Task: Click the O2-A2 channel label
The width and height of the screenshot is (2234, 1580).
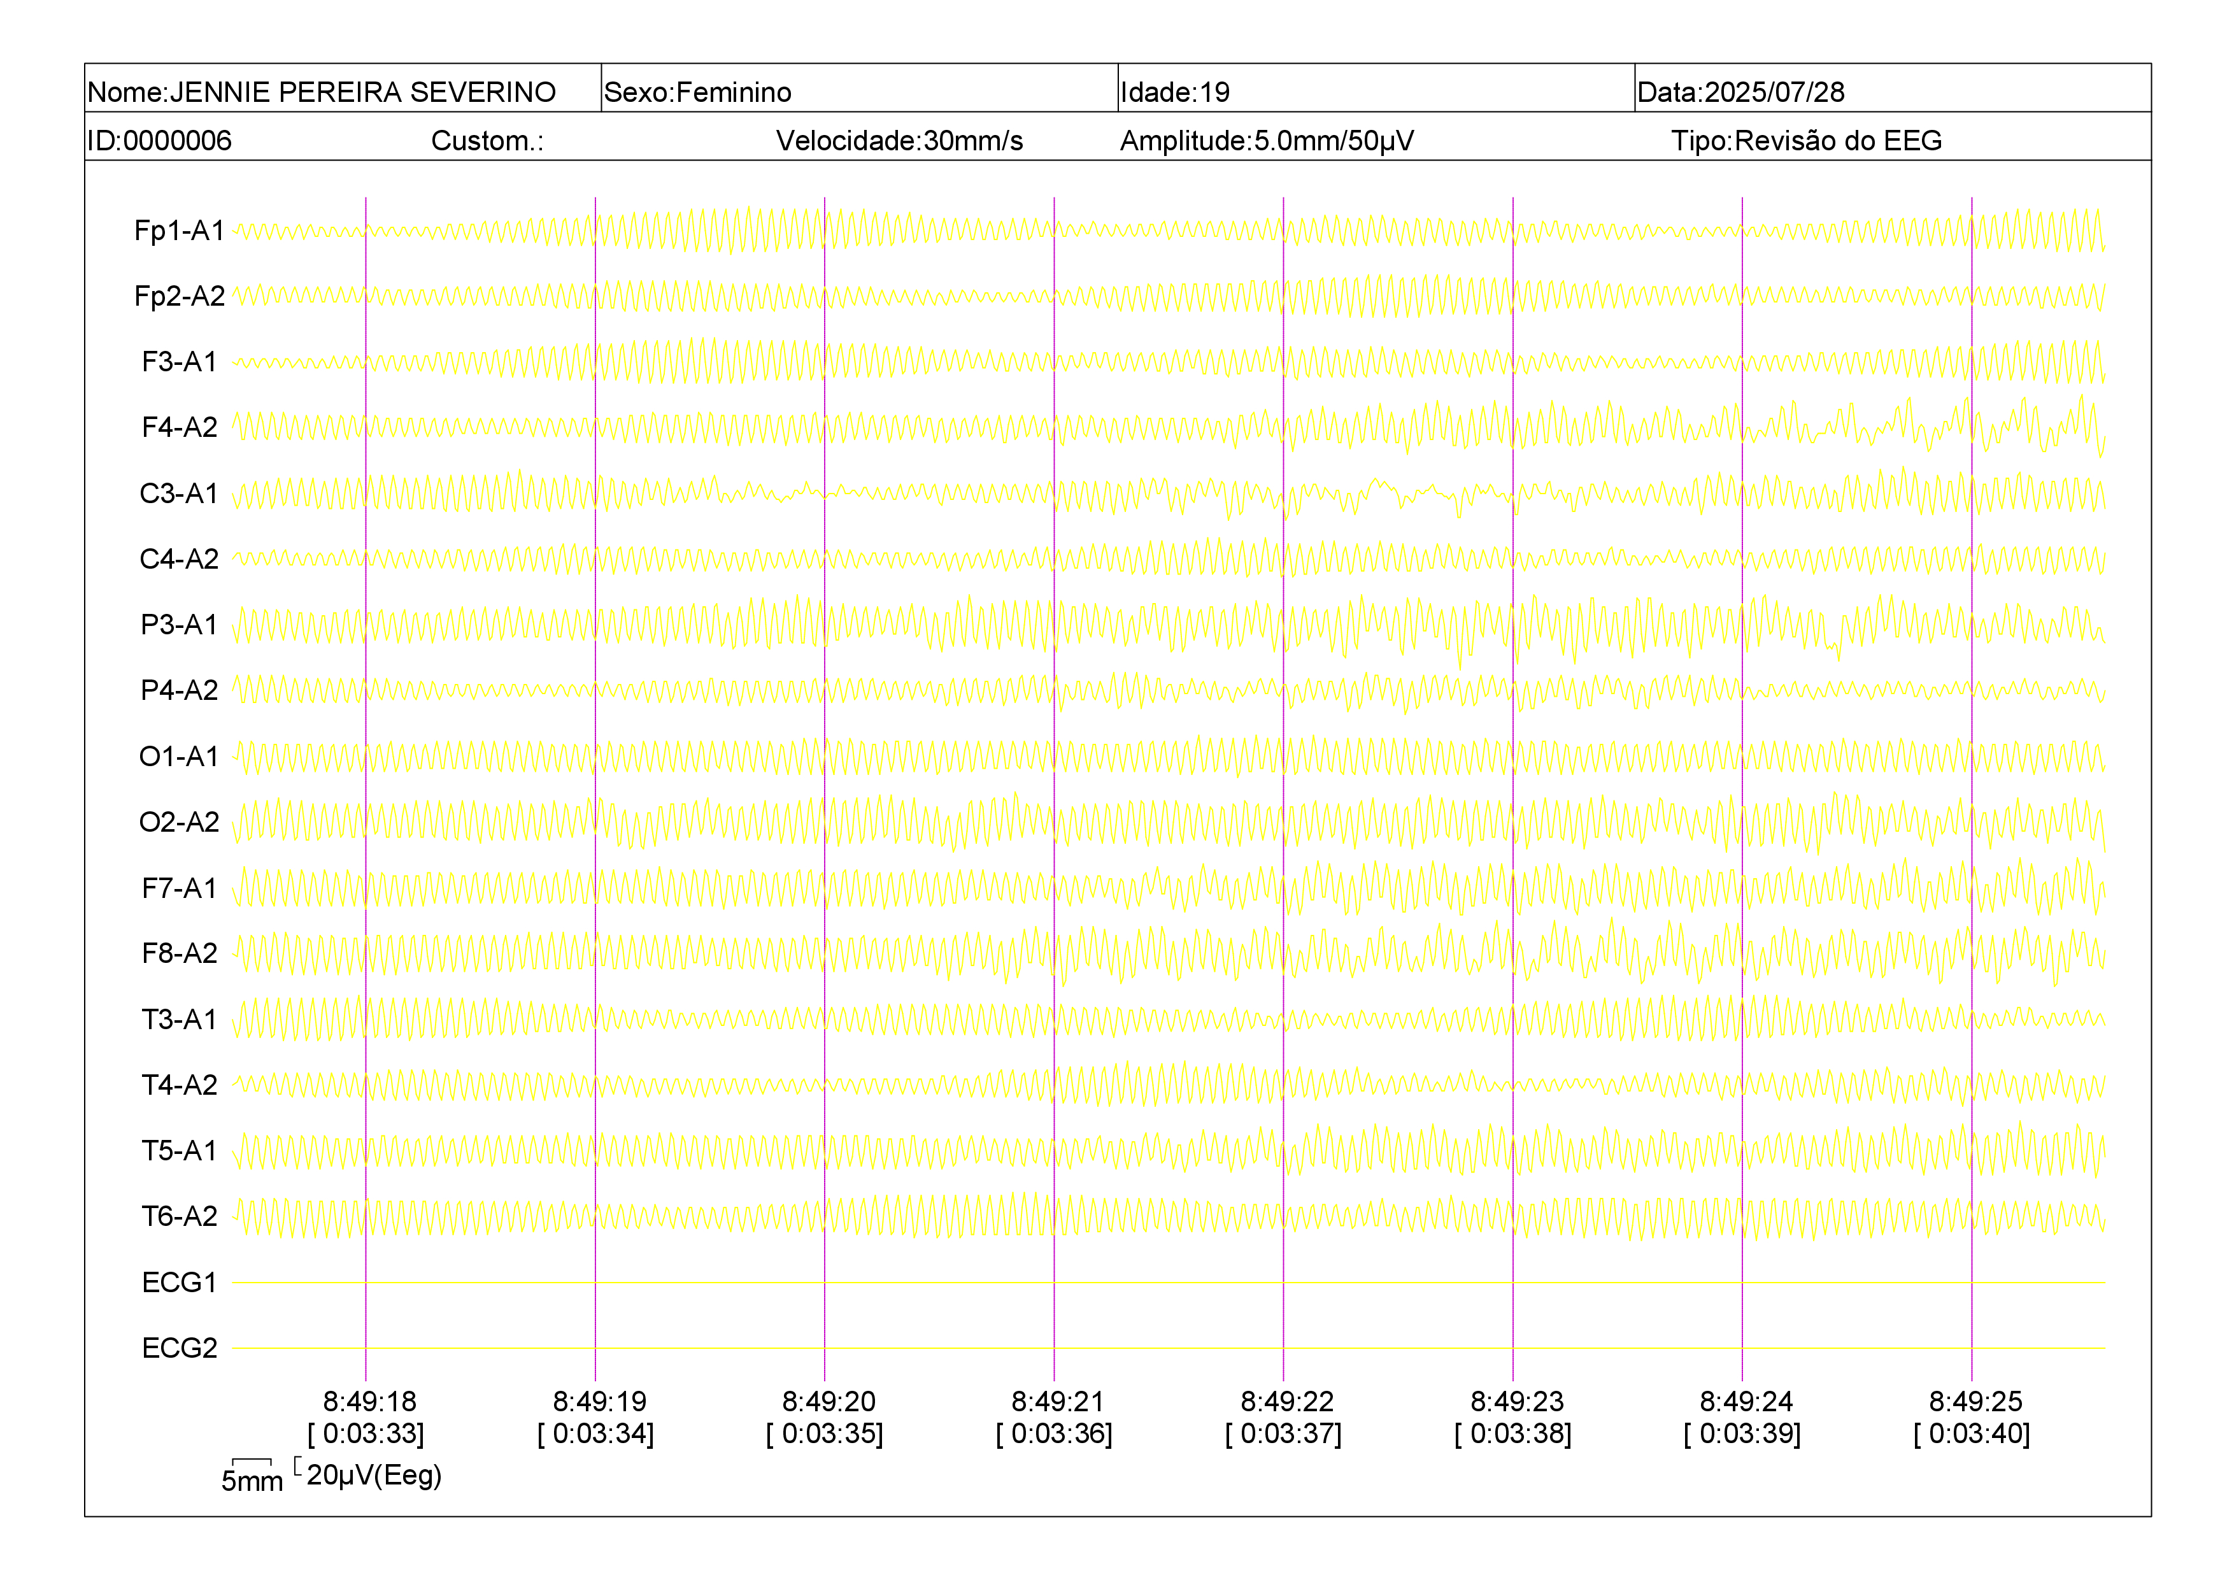Action: click(180, 822)
